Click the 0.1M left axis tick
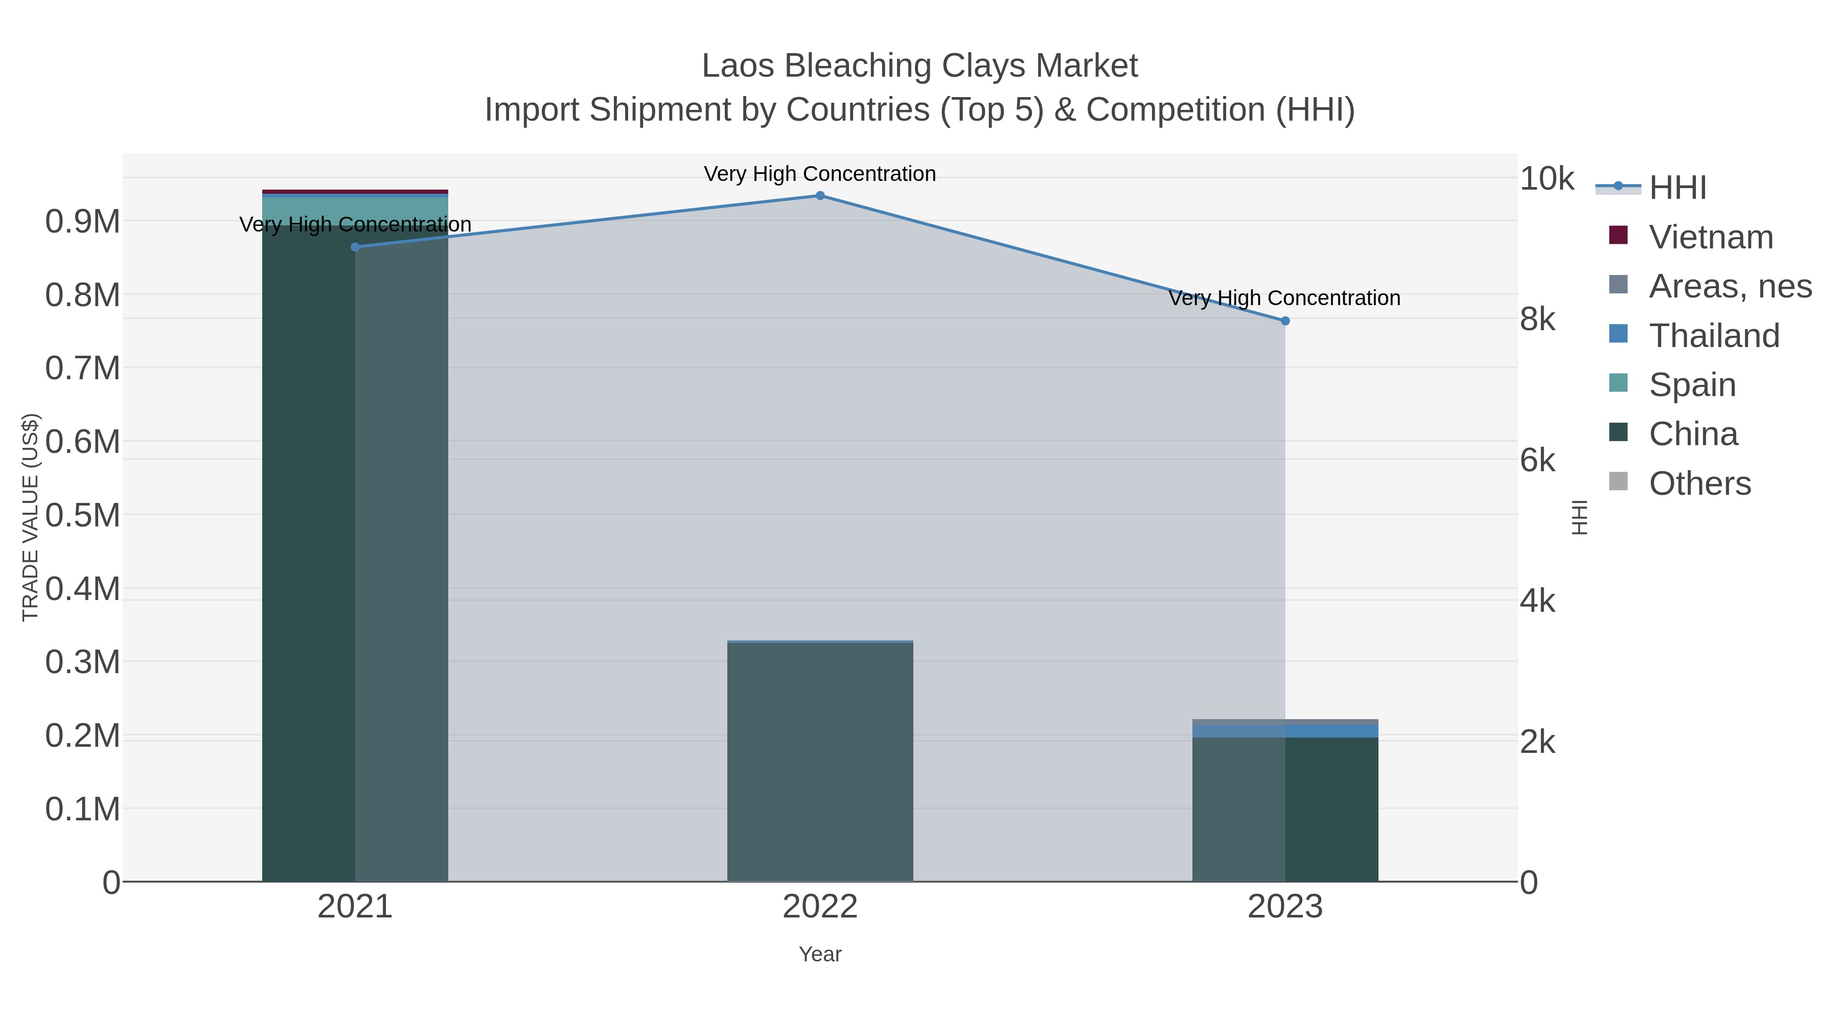The image size is (1840, 1035). click(83, 809)
